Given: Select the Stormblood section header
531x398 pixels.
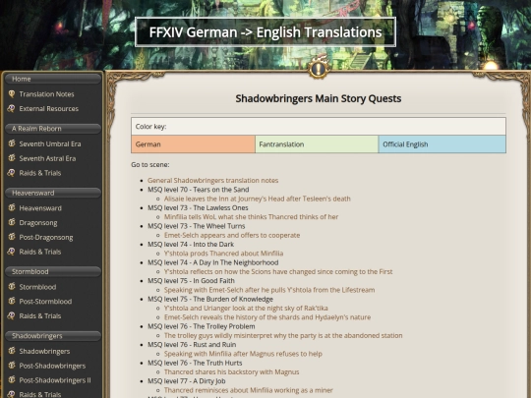Looking at the screenshot, I should (53, 272).
